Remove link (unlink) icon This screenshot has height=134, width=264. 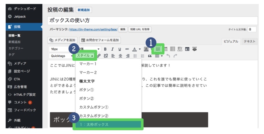(x=106, y=56)
